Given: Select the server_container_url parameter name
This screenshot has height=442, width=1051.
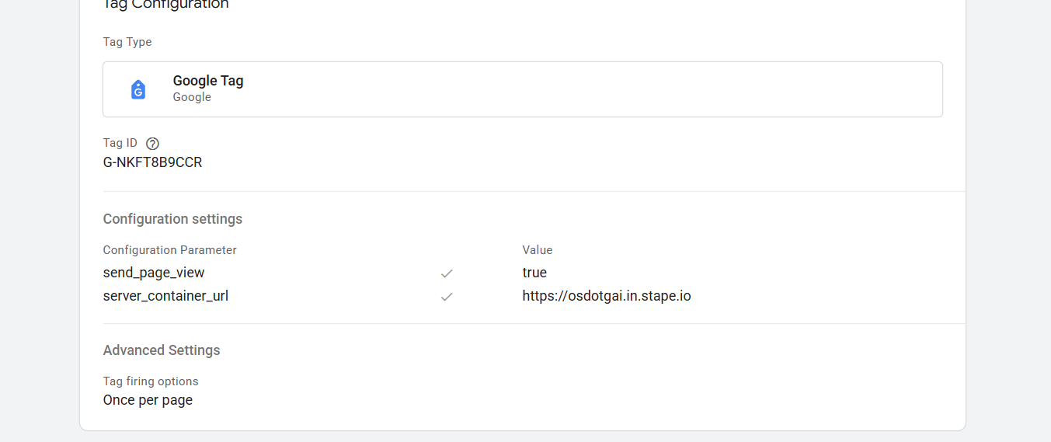Looking at the screenshot, I should coord(165,296).
